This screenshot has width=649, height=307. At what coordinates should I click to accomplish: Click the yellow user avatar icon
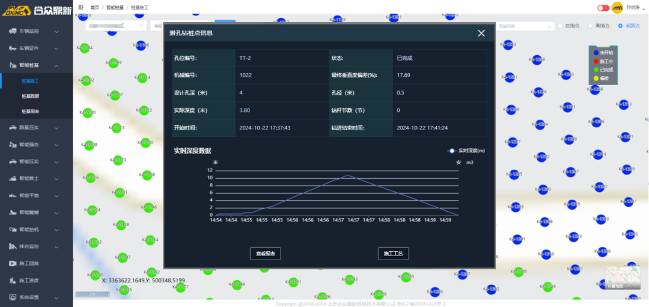[617, 8]
